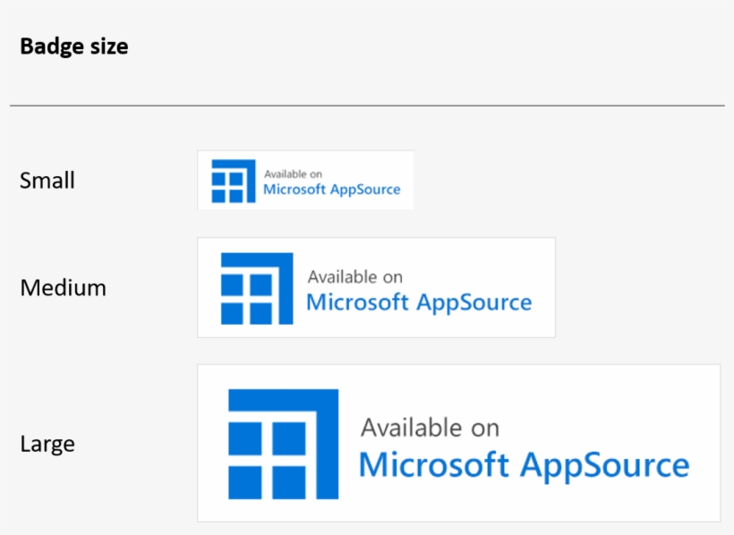Choose the 'Small' badge size option
The height and width of the screenshot is (535, 734).
tap(47, 180)
